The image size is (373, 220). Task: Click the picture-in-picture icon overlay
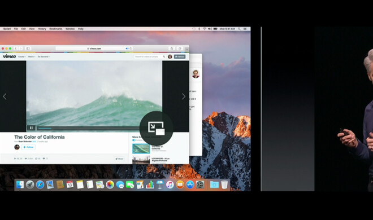(x=157, y=128)
